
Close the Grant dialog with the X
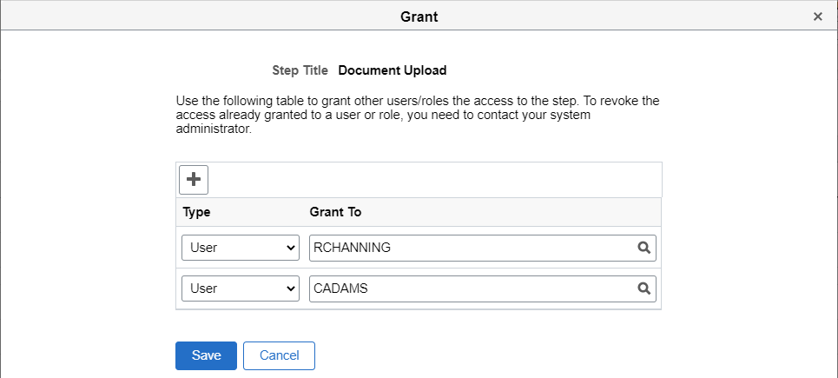817,17
